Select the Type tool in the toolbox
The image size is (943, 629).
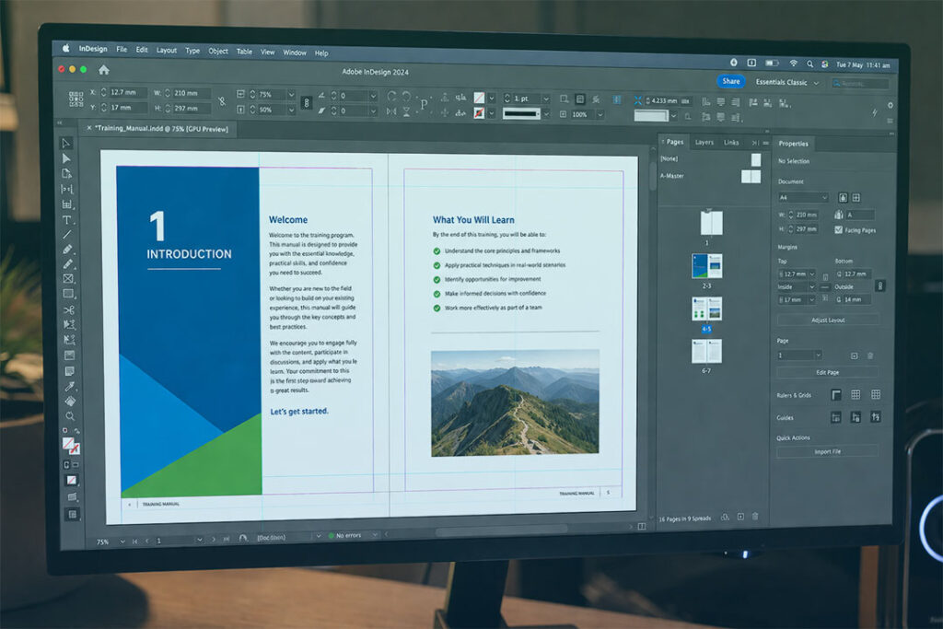(x=67, y=220)
